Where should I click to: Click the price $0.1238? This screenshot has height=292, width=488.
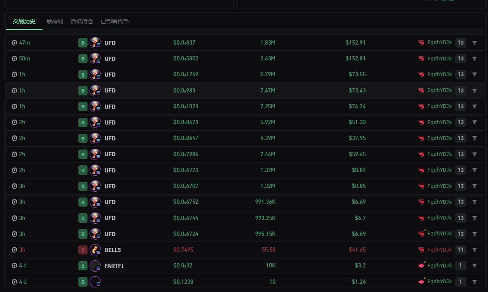183,282
